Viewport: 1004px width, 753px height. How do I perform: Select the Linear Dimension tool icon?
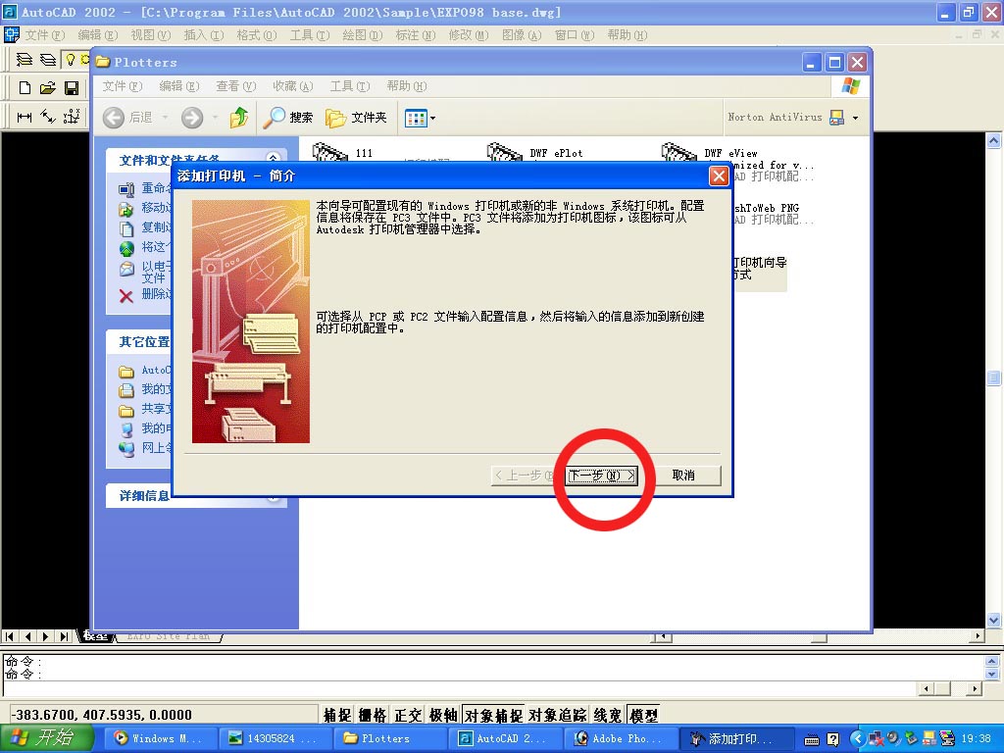[25, 117]
